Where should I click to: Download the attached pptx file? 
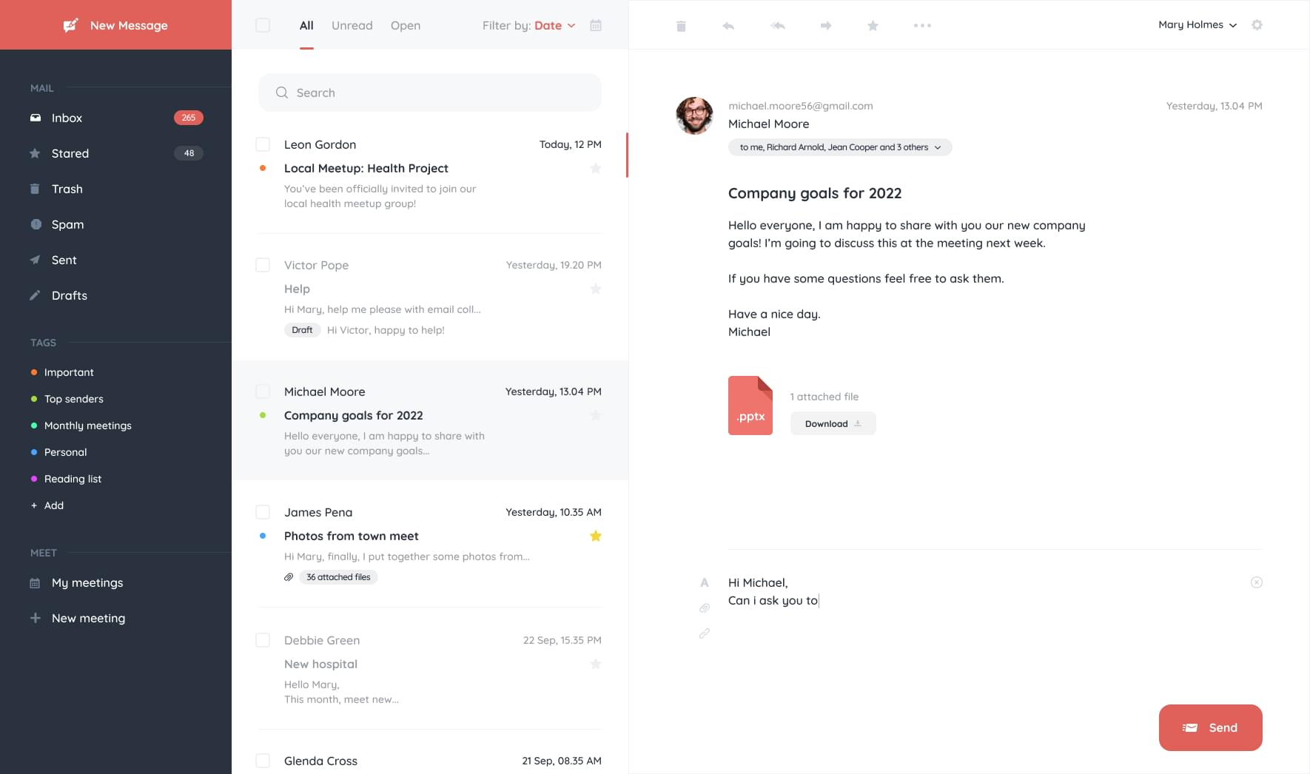point(833,423)
